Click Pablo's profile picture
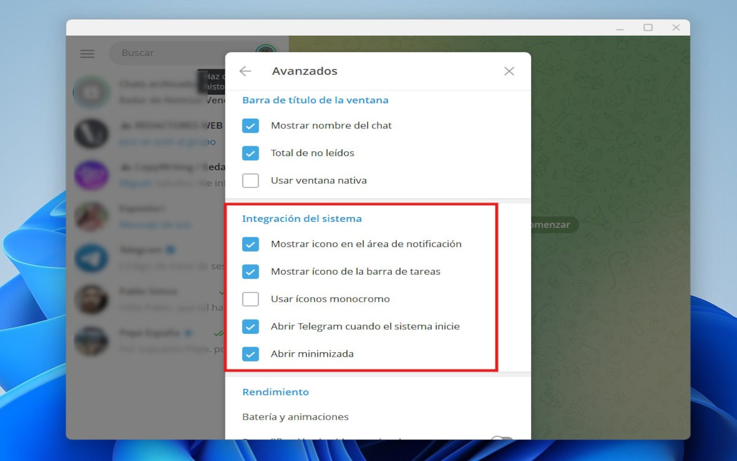This screenshot has width=737, height=461. point(91,299)
